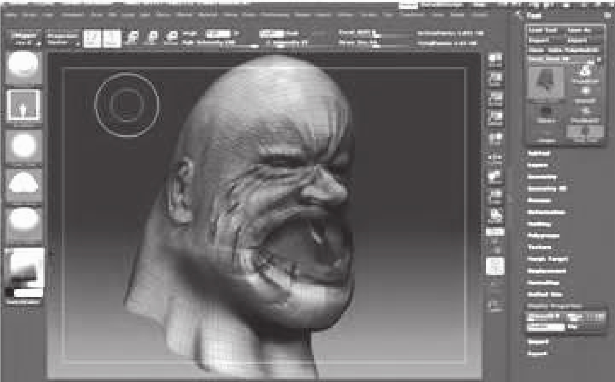This screenshot has height=382, width=615.
Task: Click the ActivePoints readout
Action: click(x=451, y=33)
